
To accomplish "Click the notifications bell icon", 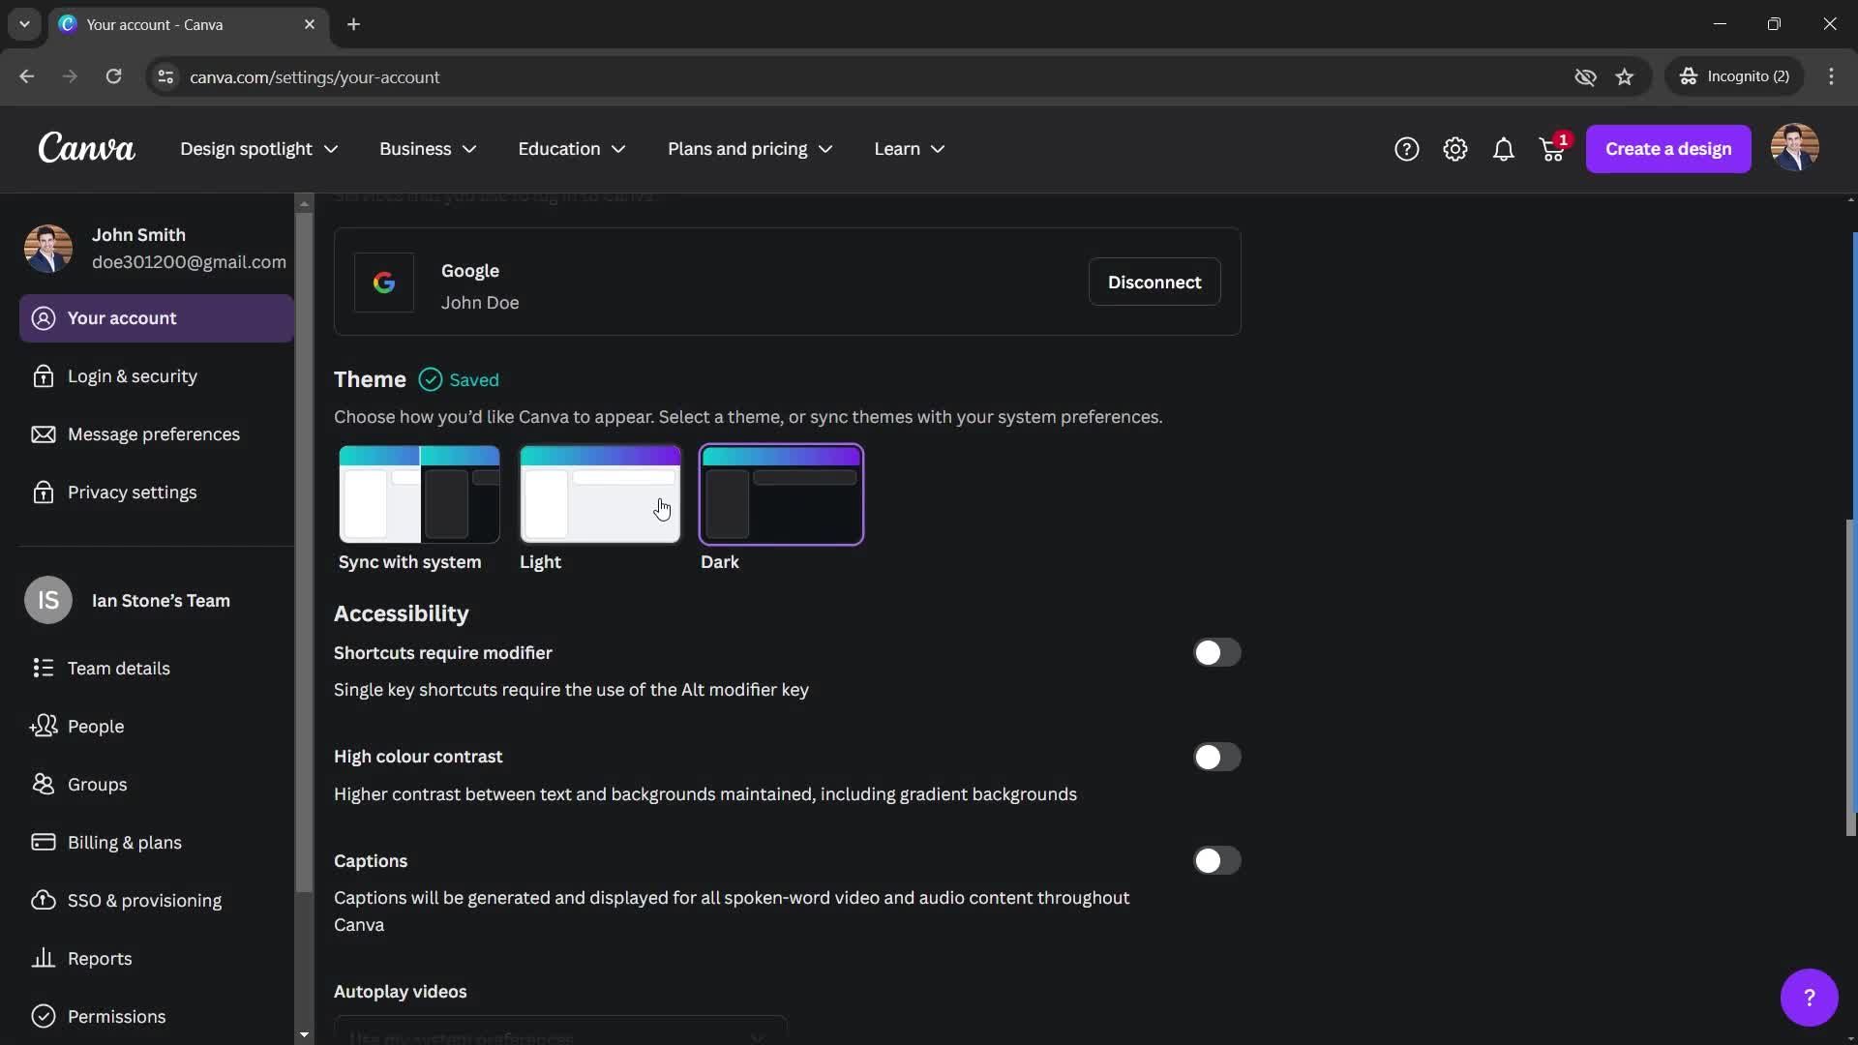I will (x=1505, y=151).
